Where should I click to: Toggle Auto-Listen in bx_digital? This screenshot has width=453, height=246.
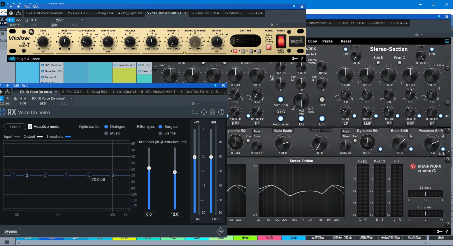pos(281,118)
